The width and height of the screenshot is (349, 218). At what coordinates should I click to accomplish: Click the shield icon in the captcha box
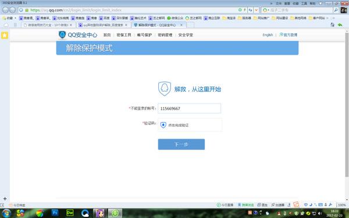click(x=163, y=125)
